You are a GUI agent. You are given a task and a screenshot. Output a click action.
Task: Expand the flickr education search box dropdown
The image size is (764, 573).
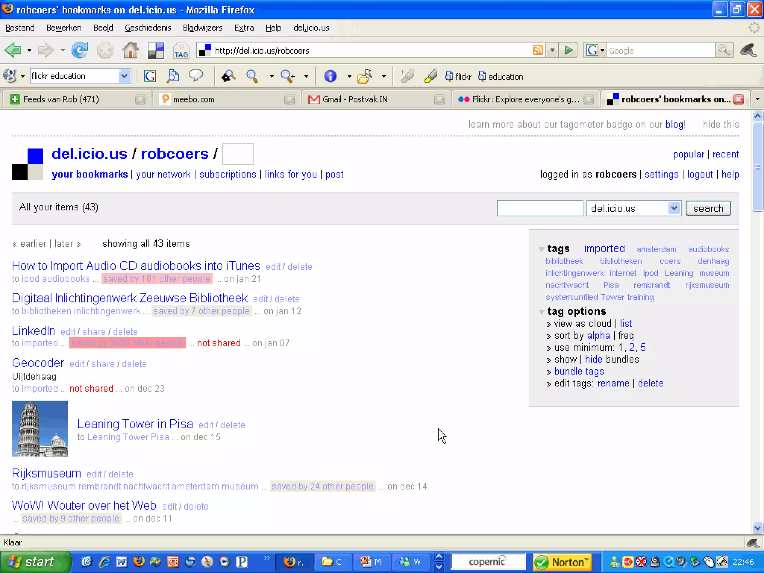pyautogui.click(x=124, y=76)
